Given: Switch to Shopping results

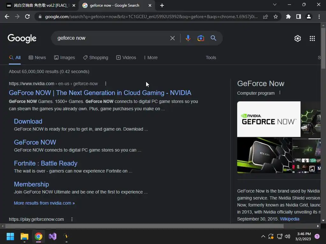Looking at the screenshot, I should 96,58.
